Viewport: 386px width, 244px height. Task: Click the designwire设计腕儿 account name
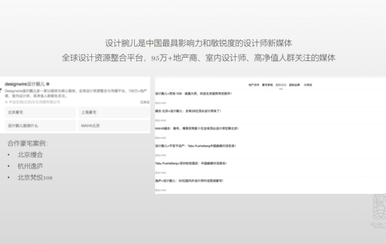[x=25, y=84]
